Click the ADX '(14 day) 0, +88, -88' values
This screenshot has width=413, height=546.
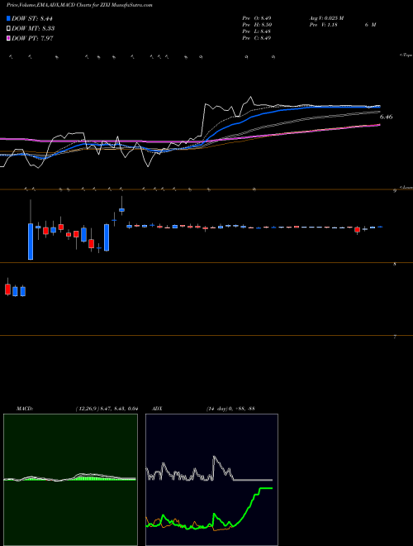point(230,409)
